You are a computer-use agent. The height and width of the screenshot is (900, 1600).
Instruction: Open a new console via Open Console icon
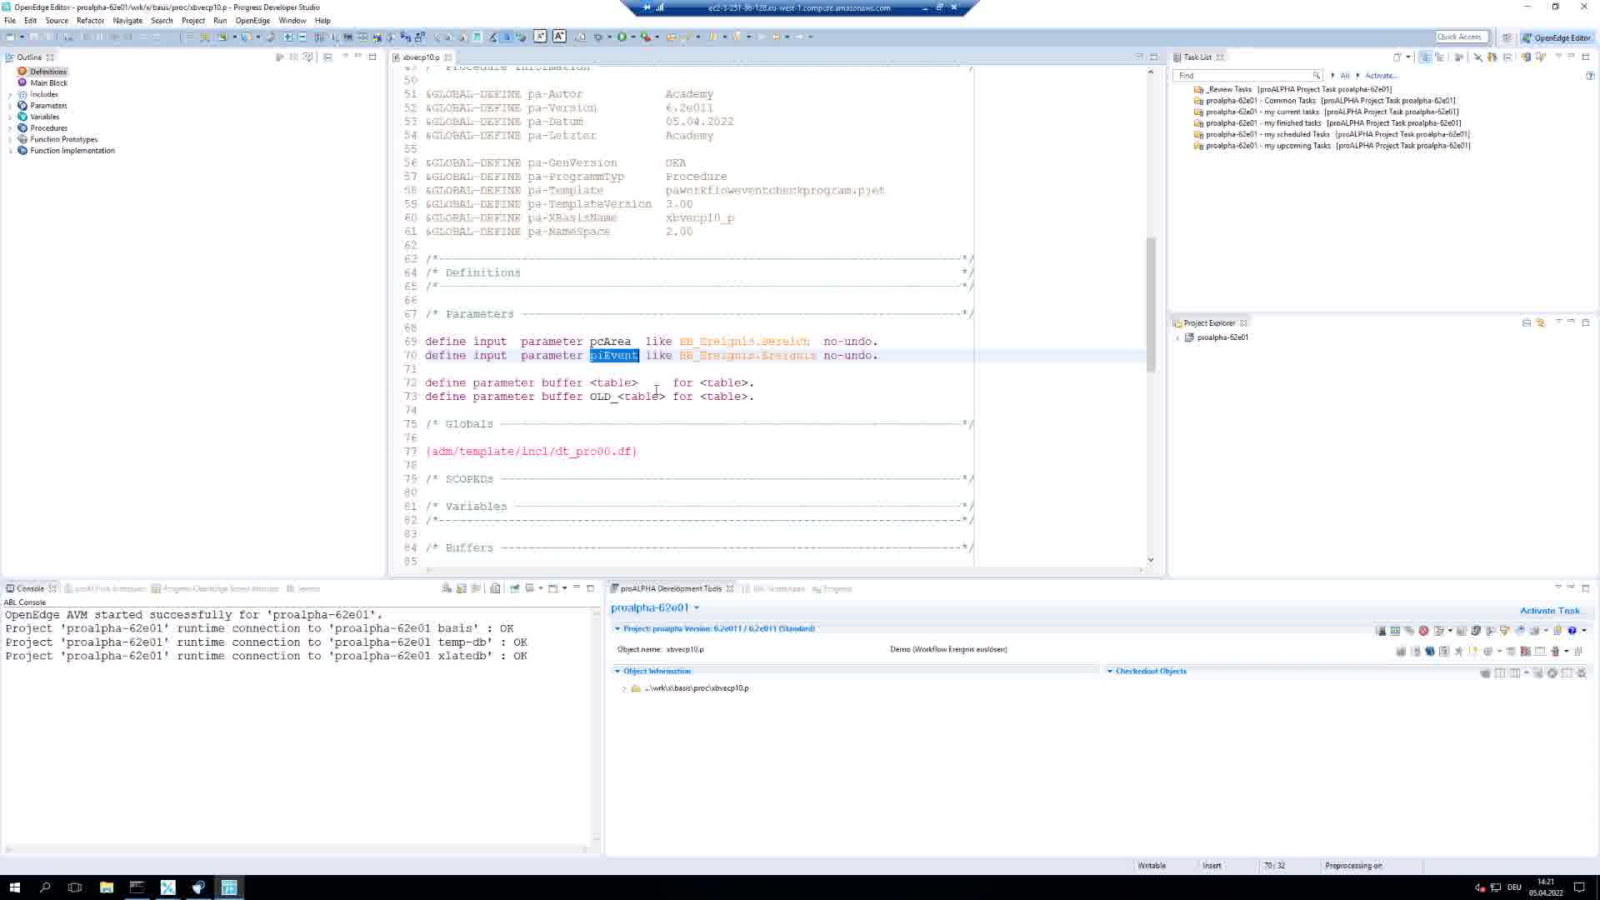pos(552,588)
